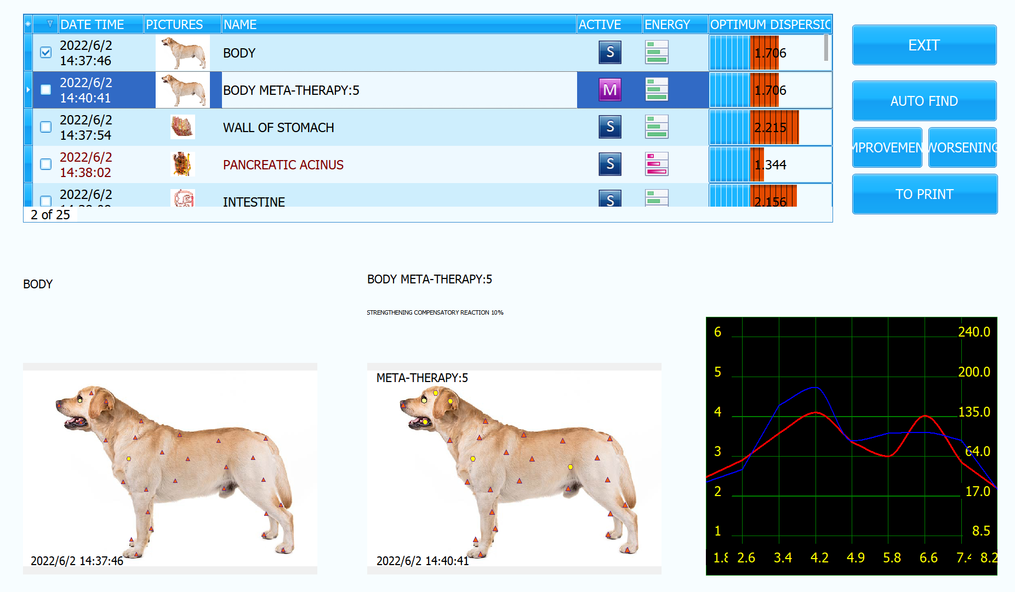Viewport: 1015px width, 592px height.
Task: Click the S icon for WALL OF STOMACH
Action: 610,127
